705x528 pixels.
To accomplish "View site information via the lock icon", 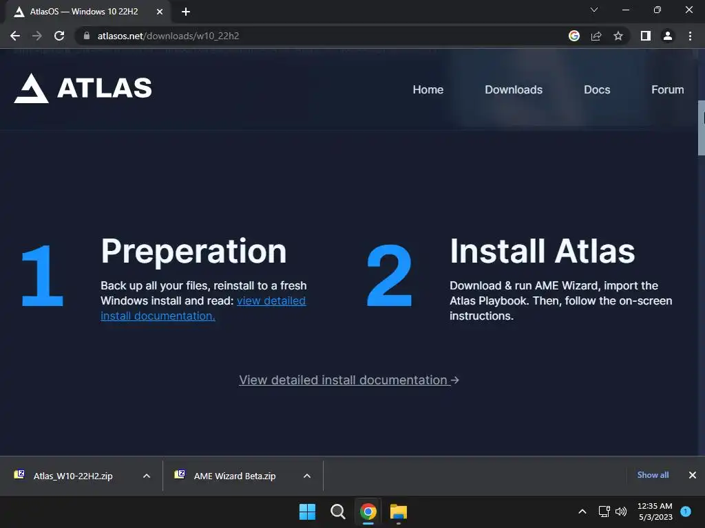I will [87, 36].
